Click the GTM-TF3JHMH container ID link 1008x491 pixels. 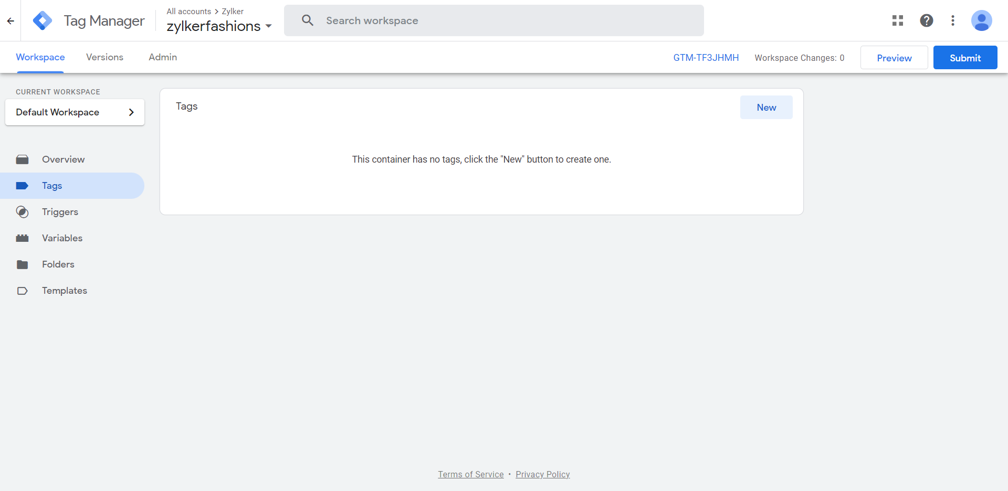click(706, 58)
